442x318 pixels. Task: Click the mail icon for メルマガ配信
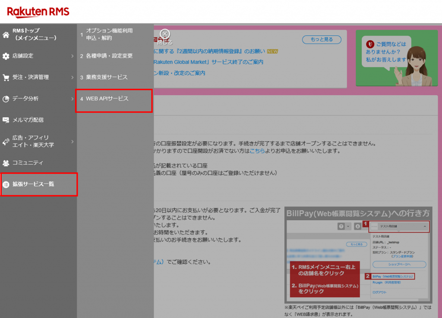[x=6, y=120]
